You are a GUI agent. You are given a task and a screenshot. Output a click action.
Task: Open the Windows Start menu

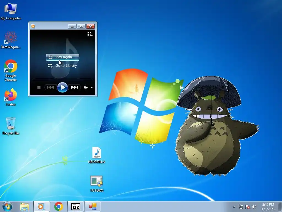click(7, 206)
